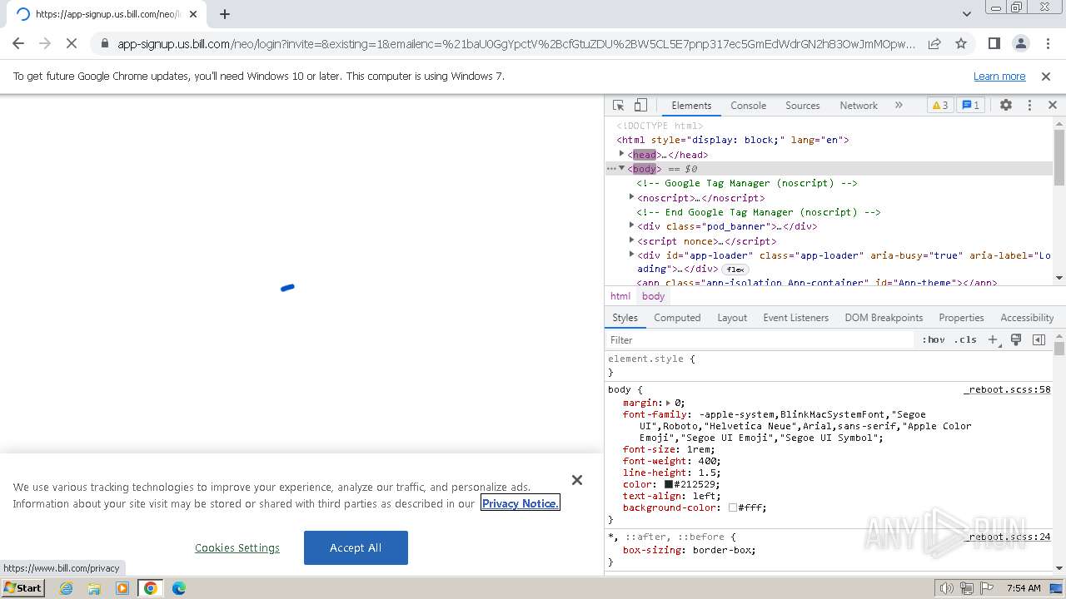Switch to the Elements tab
Viewport: 1066px width, 599px height.
691,106
